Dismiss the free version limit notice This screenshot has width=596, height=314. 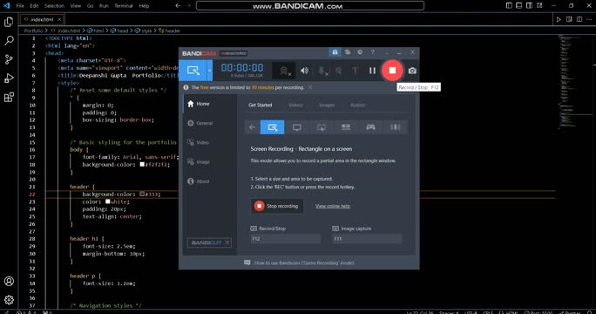click(310, 87)
